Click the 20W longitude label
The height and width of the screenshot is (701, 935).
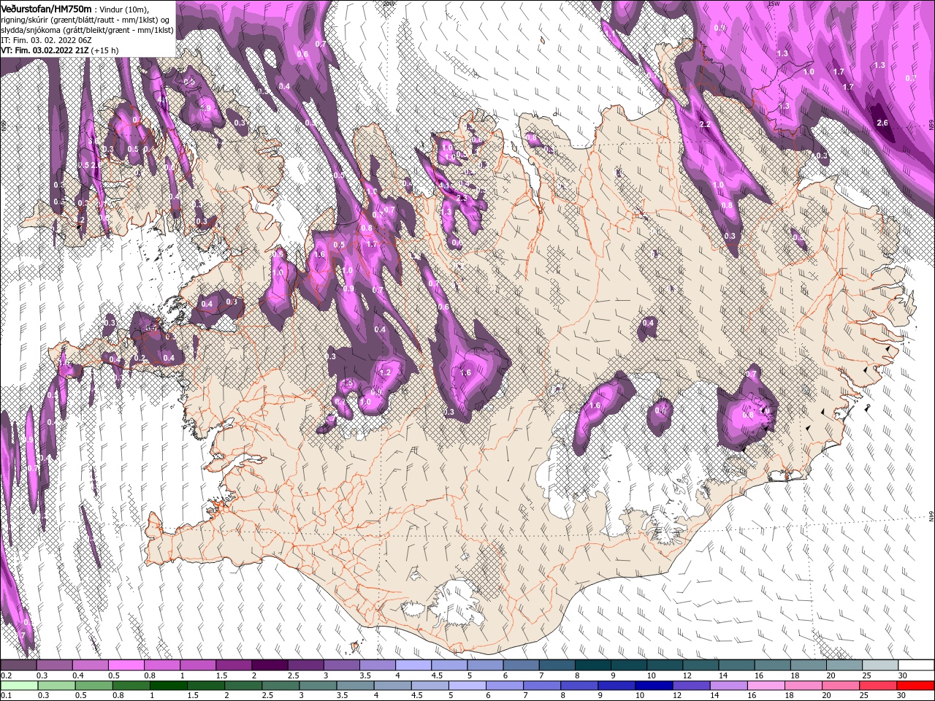[389, 3]
